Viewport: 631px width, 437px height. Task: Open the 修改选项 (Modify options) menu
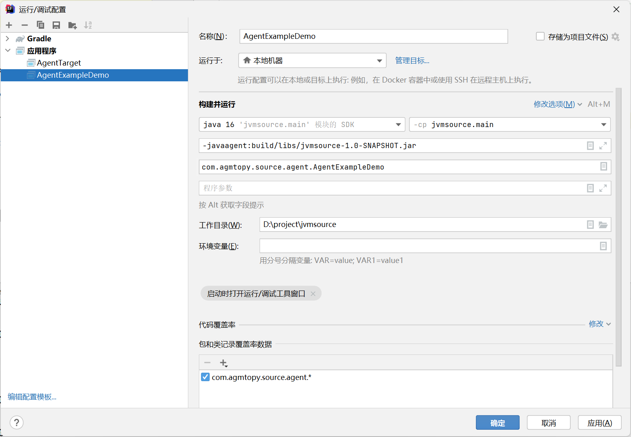point(557,104)
